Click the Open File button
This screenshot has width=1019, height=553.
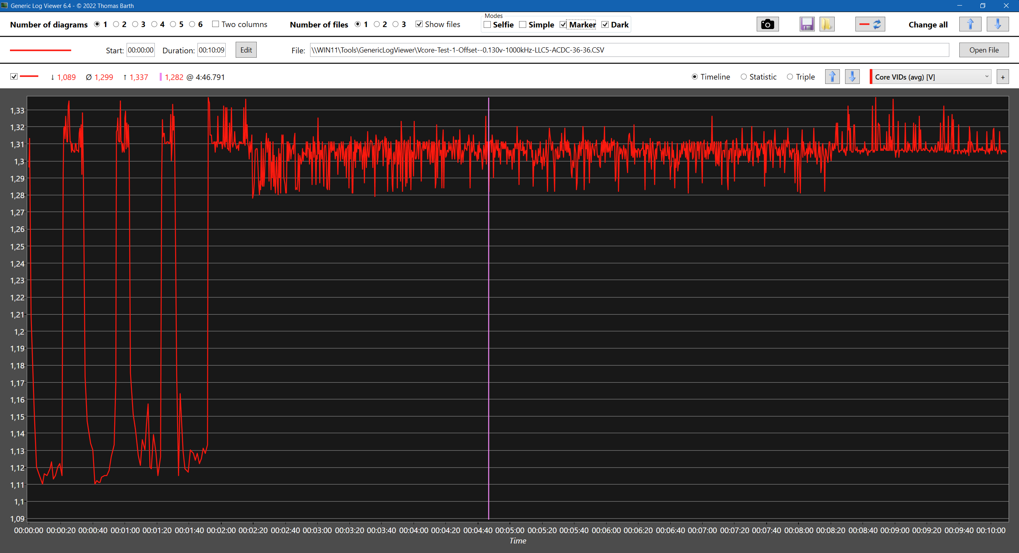(x=984, y=50)
